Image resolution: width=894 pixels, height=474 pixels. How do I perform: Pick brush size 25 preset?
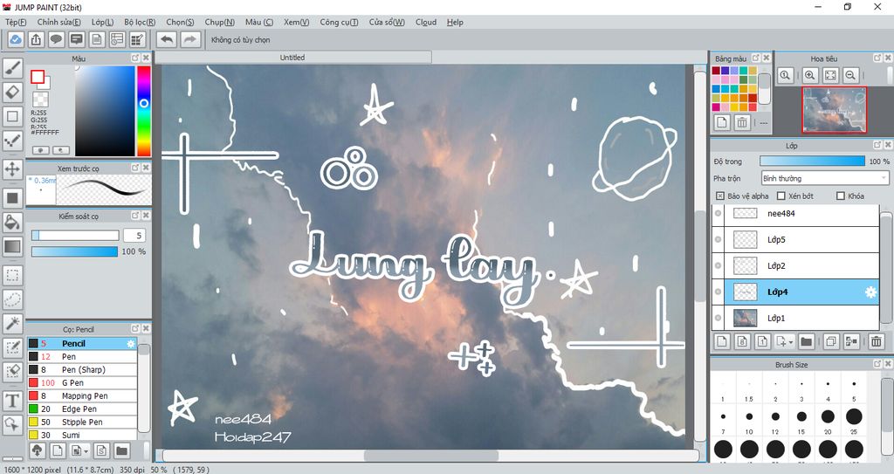coord(854,417)
